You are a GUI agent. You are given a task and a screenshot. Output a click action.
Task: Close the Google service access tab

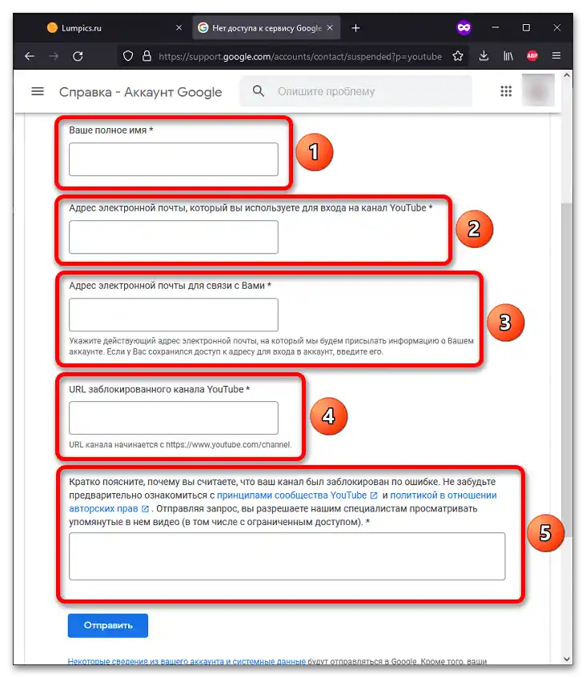point(330,28)
